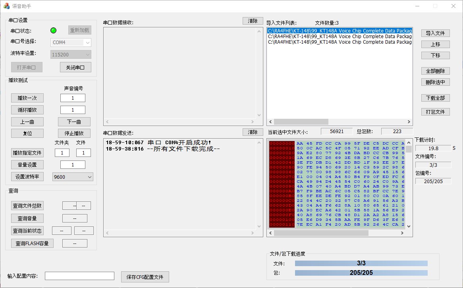Click the 设置波特率 button

click(27, 177)
